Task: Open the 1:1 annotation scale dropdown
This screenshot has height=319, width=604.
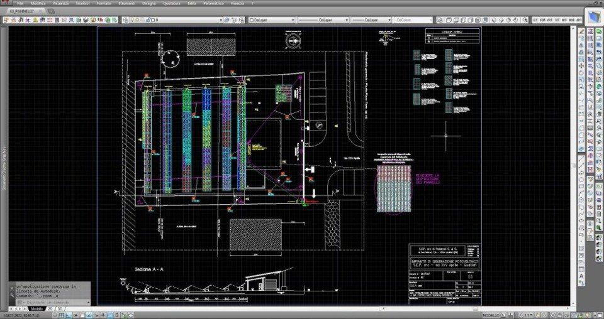Action: point(527,315)
